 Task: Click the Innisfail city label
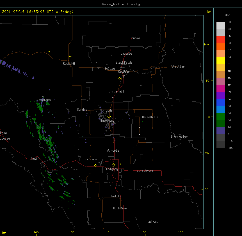(117, 91)
